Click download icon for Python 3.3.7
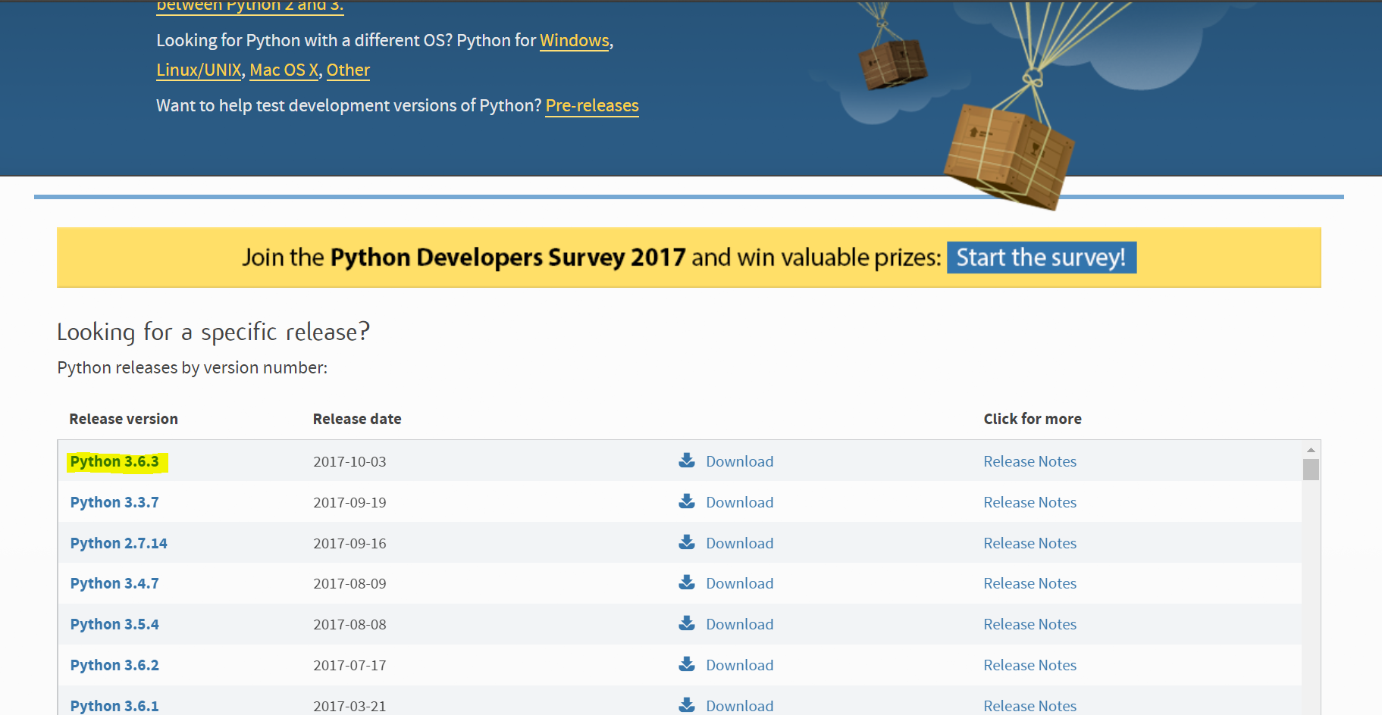 click(687, 501)
